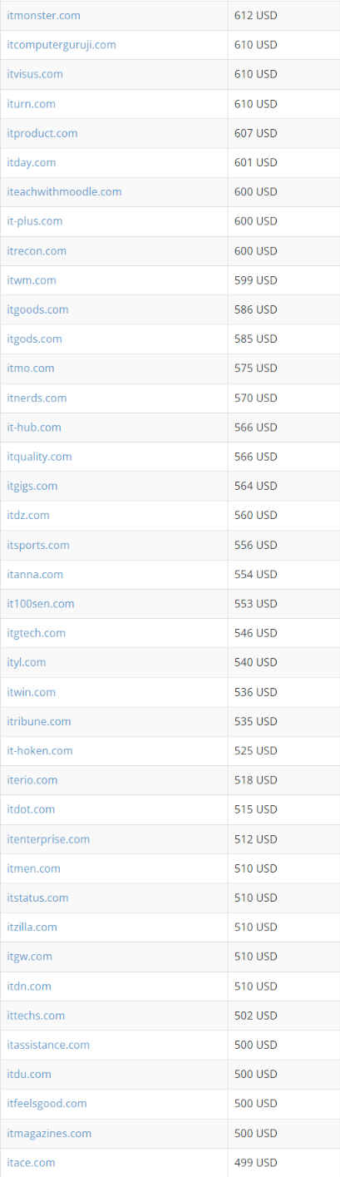Open the it100sen.com domain
The height and width of the screenshot is (1177, 340).
coord(41,603)
